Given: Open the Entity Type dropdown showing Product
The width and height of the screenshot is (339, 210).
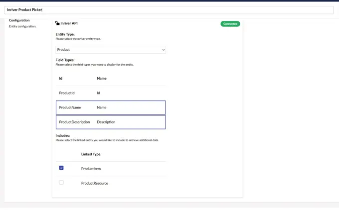Looking at the screenshot, I should click(x=110, y=50).
